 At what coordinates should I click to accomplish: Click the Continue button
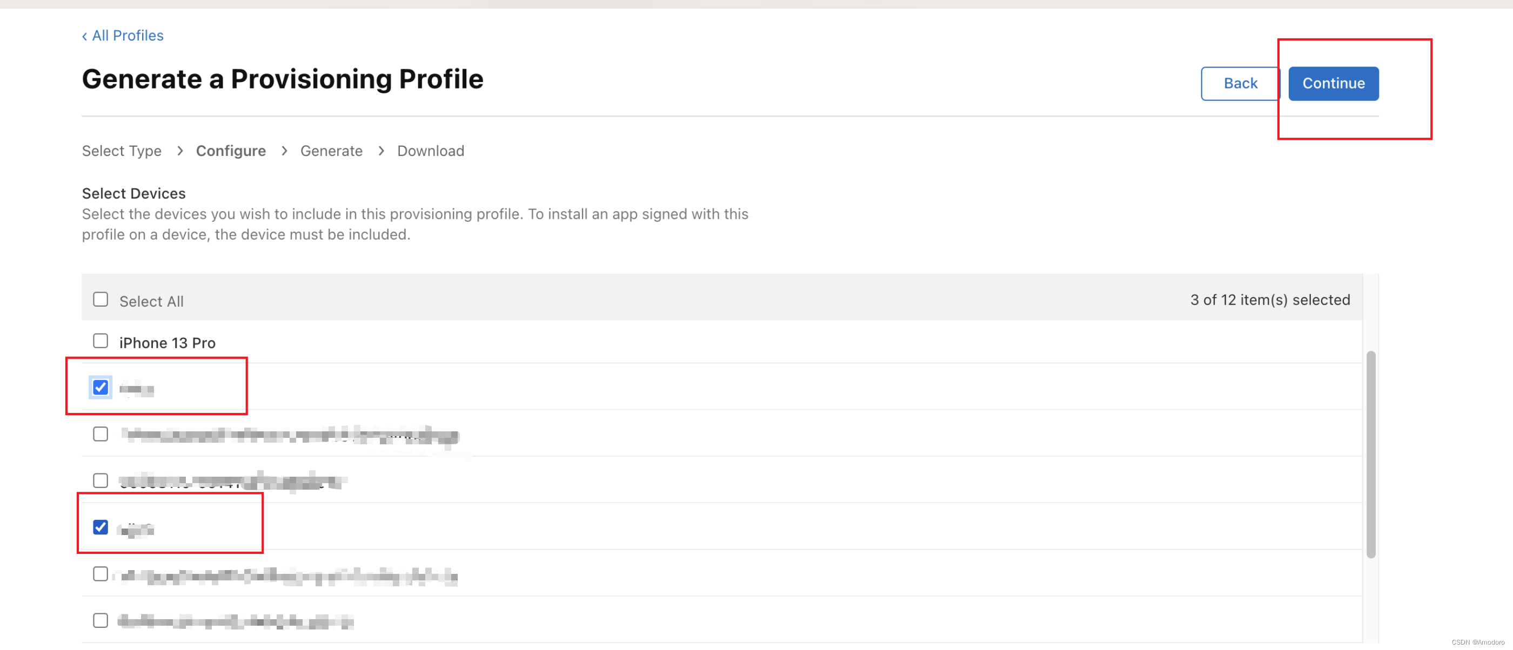1333,83
